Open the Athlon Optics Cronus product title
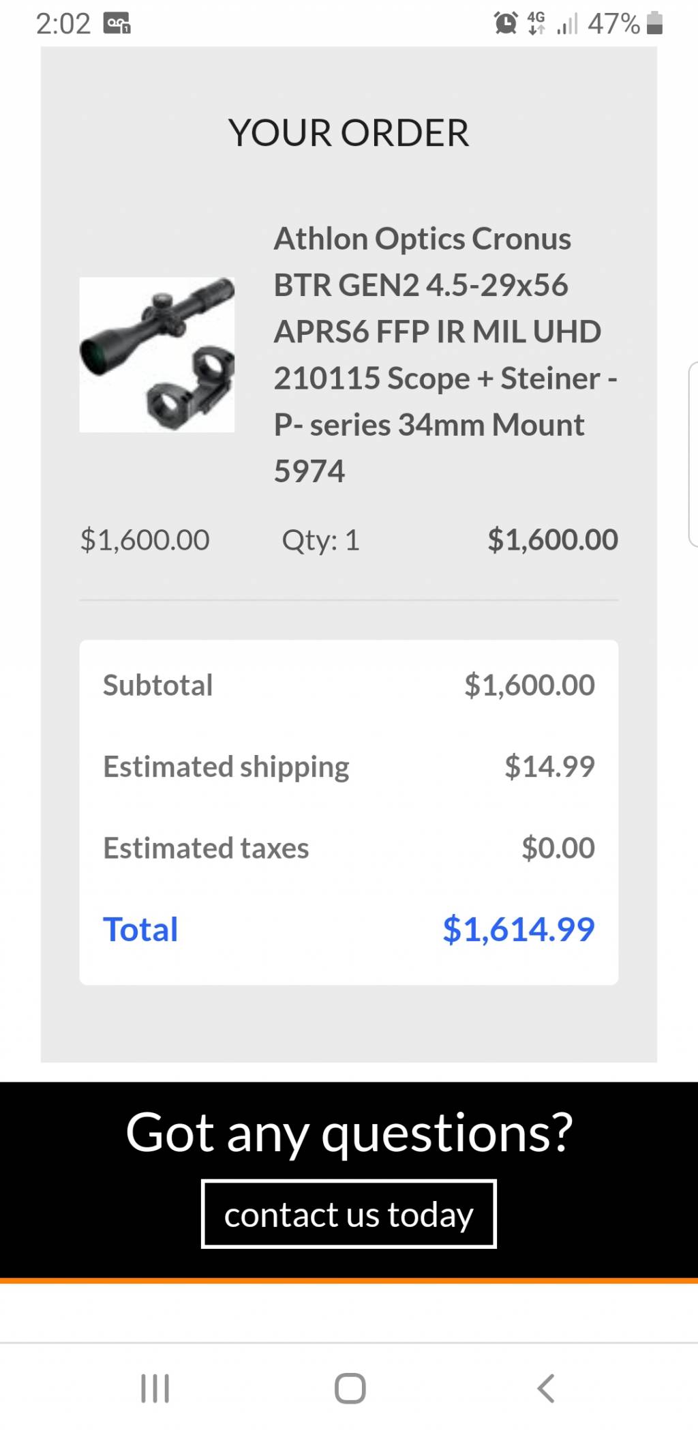 point(445,355)
